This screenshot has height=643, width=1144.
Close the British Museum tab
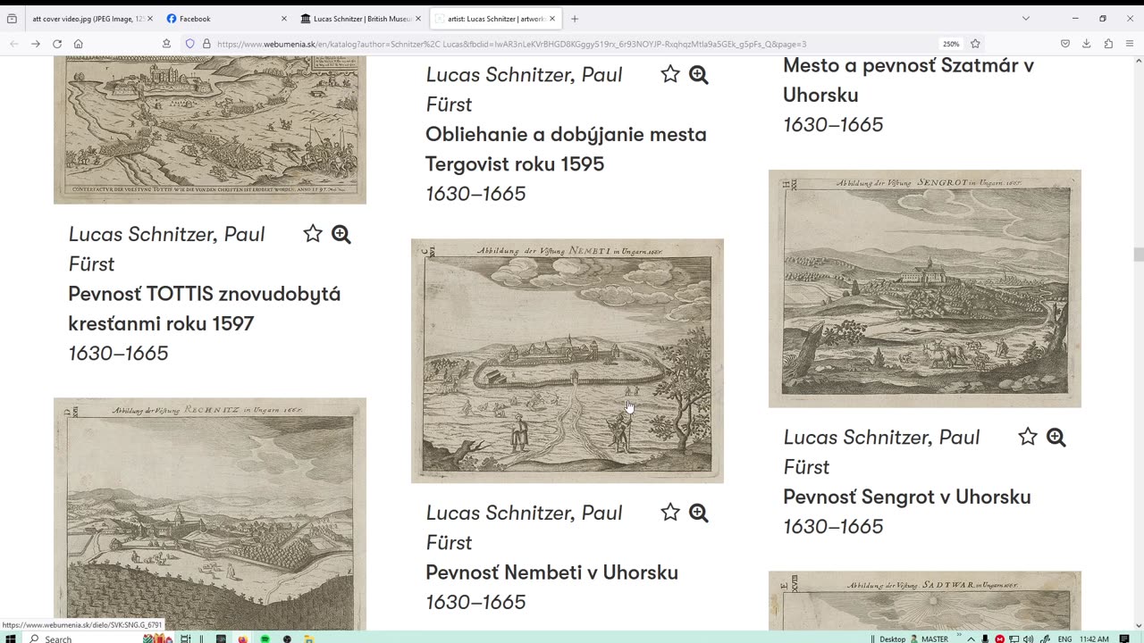(x=418, y=18)
